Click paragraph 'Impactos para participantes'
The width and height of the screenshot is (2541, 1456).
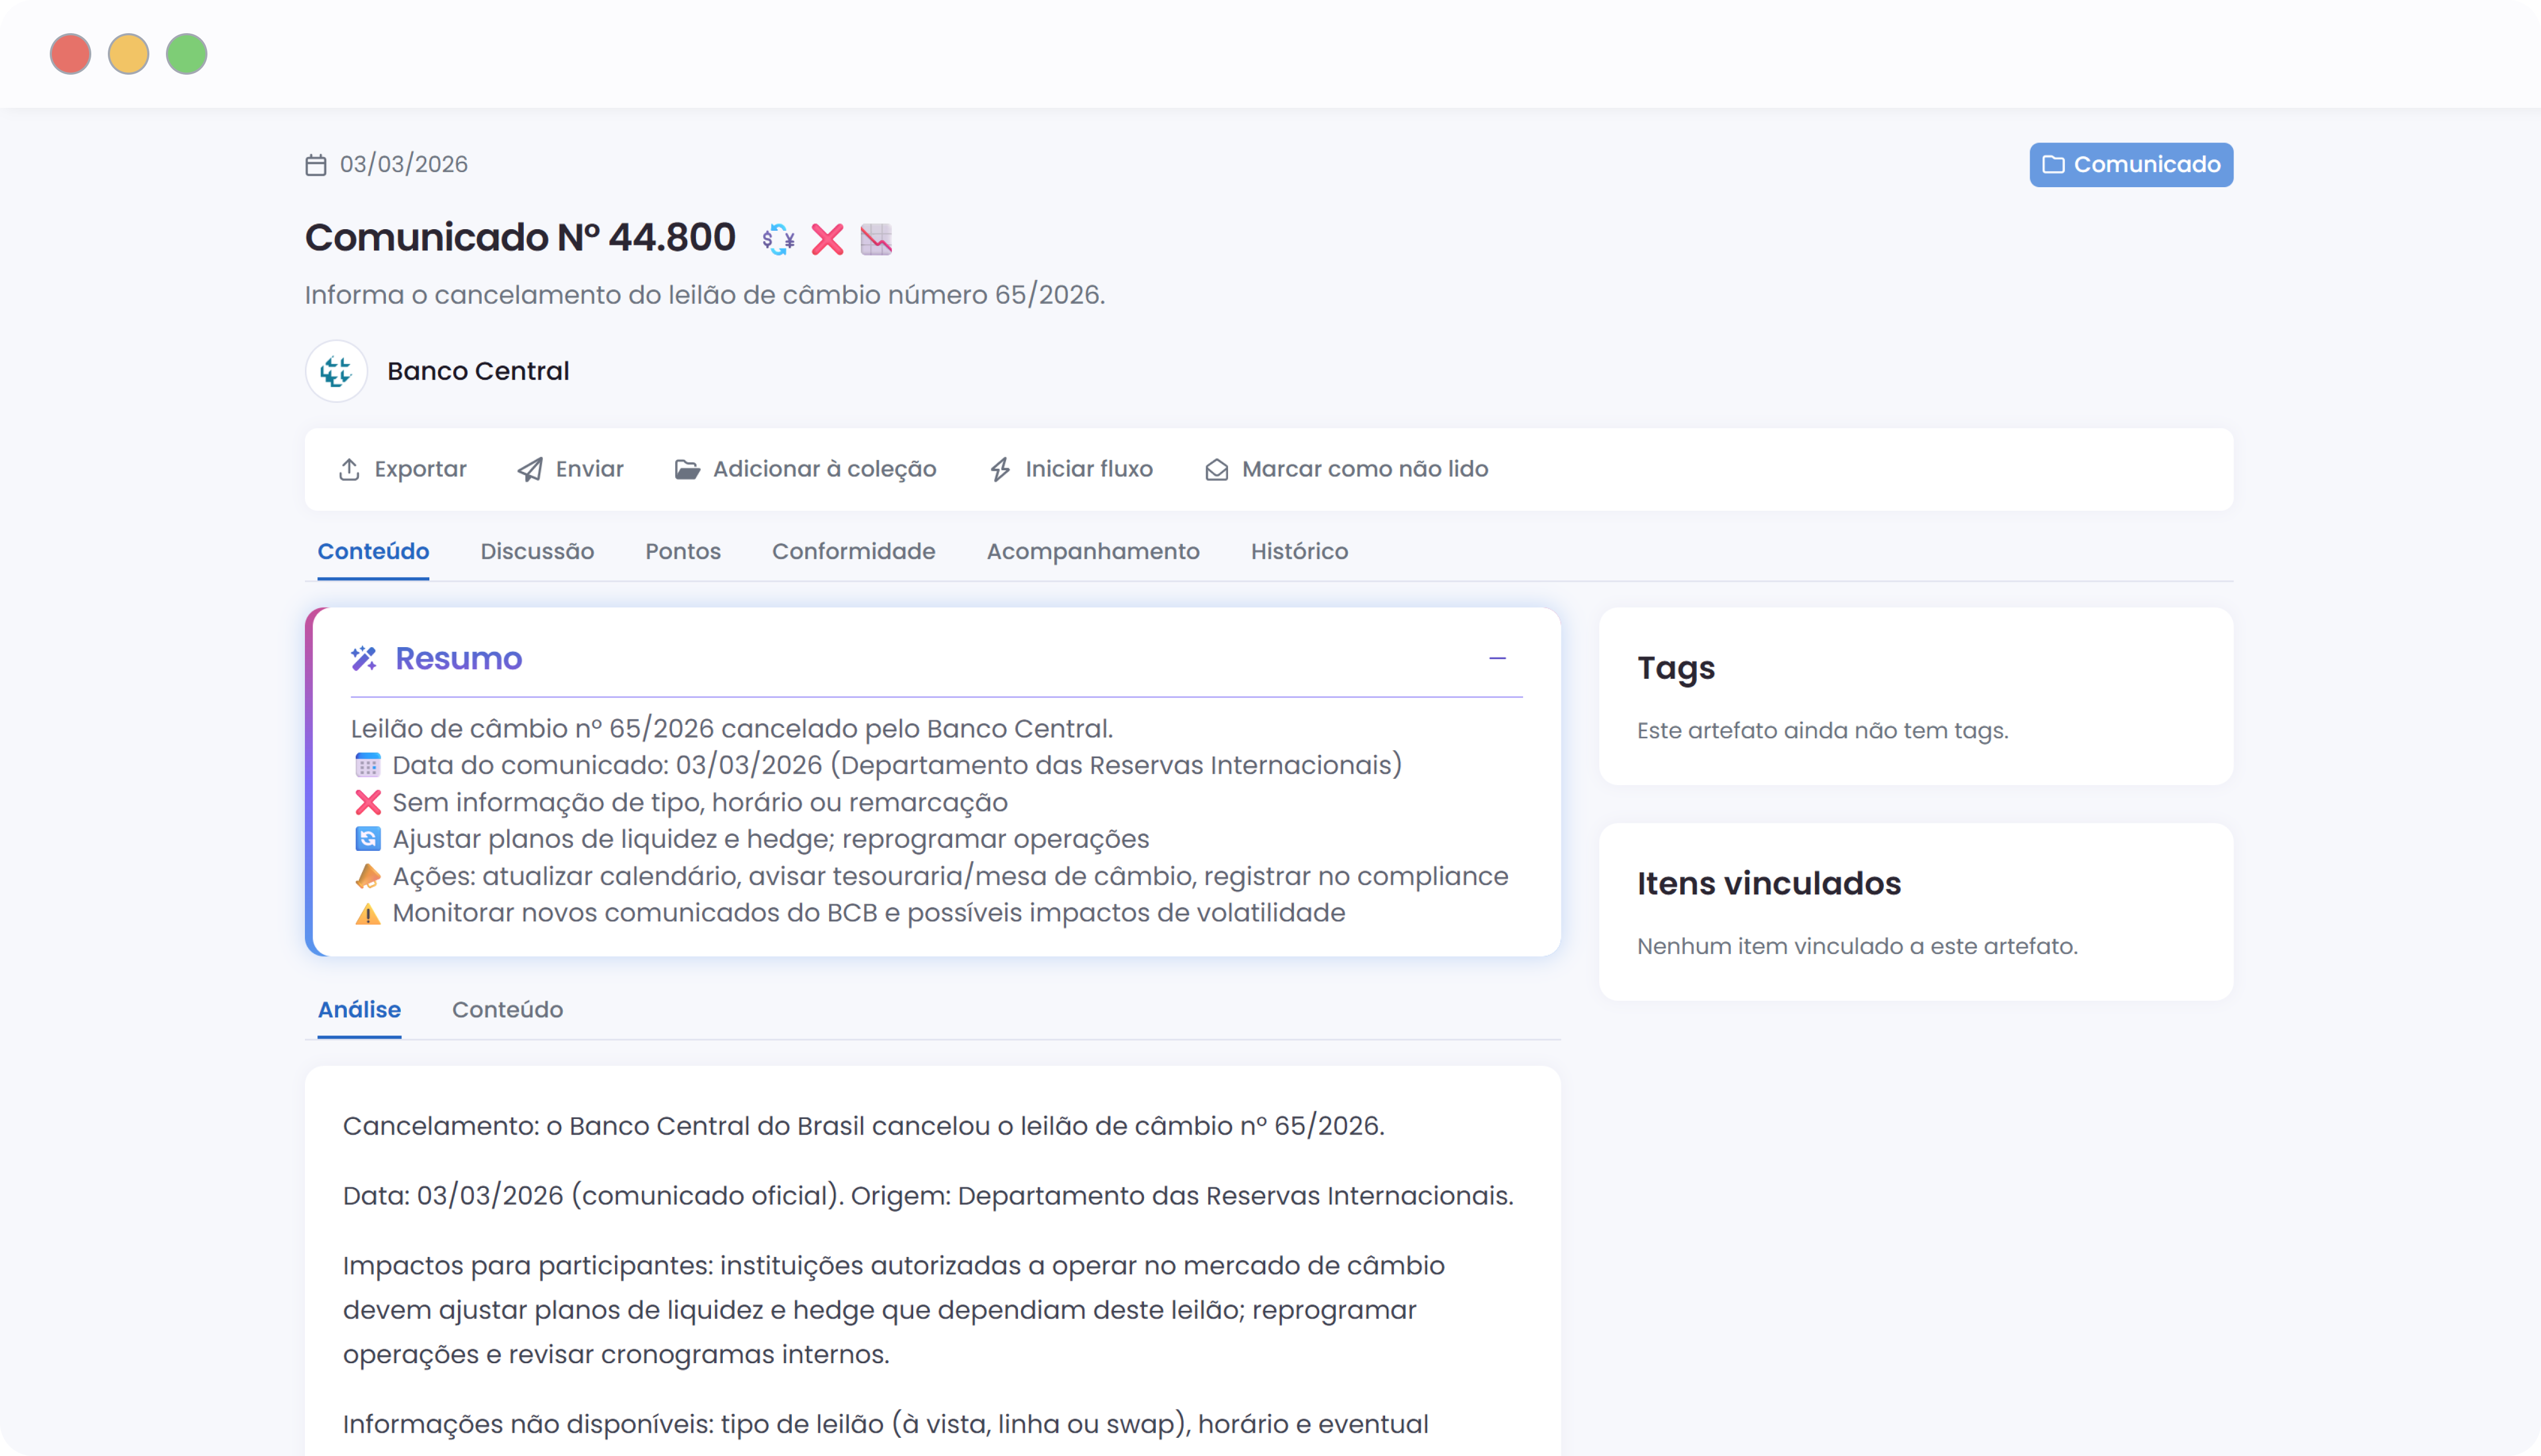click(x=893, y=1310)
